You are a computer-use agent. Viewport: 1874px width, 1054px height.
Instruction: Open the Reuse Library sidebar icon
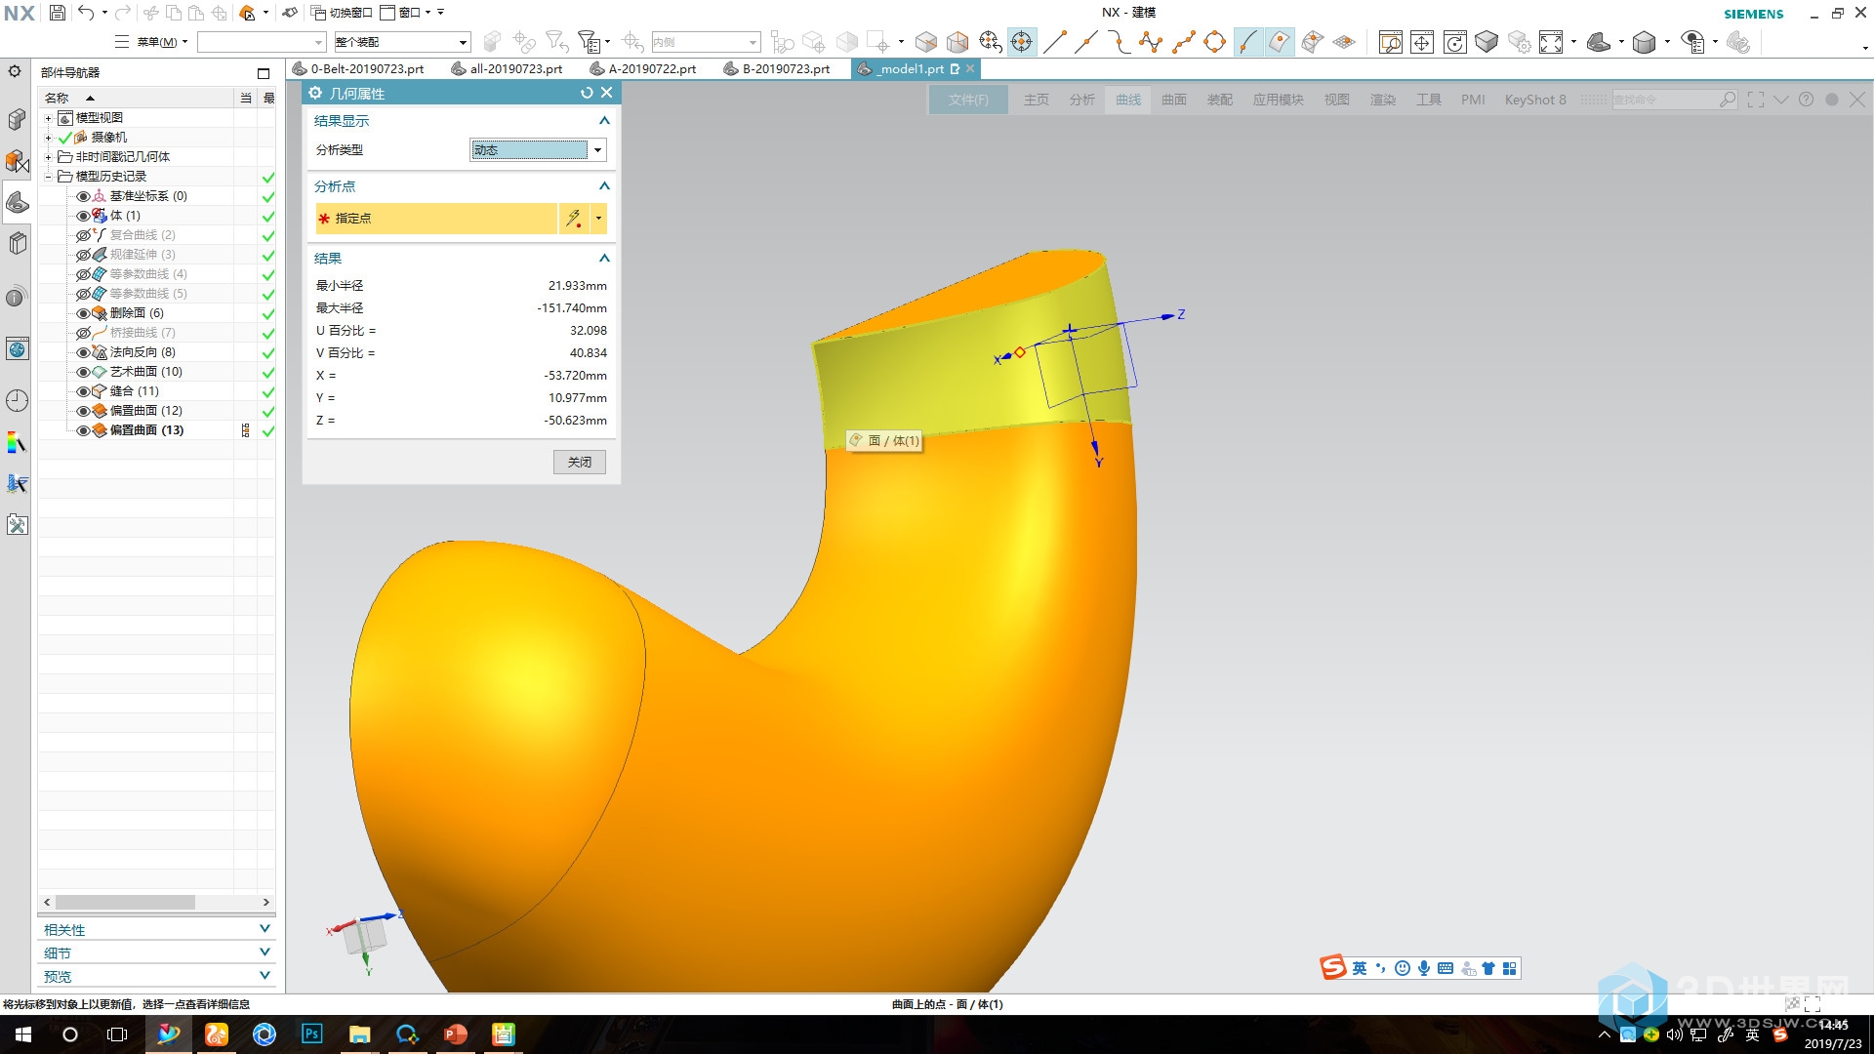(x=17, y=243)
